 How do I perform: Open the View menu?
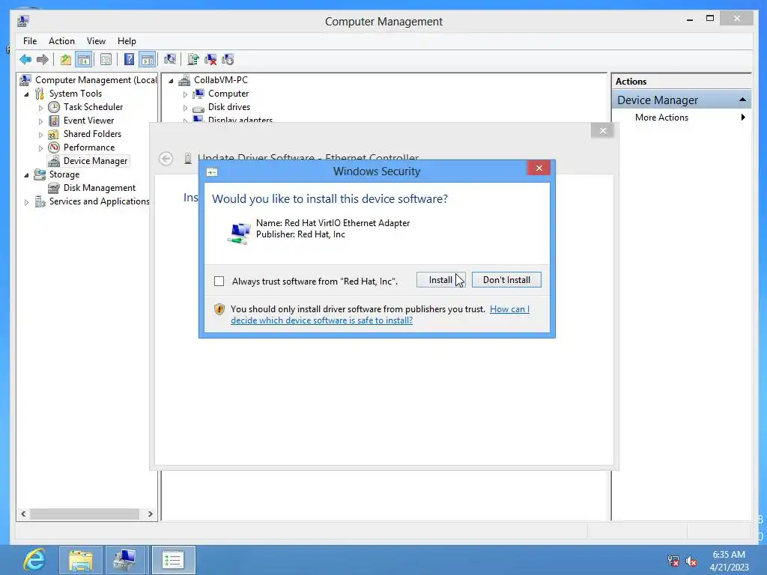click(96, 41)
